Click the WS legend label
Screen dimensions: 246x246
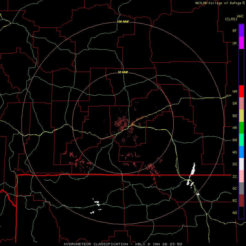pos(235,152)
